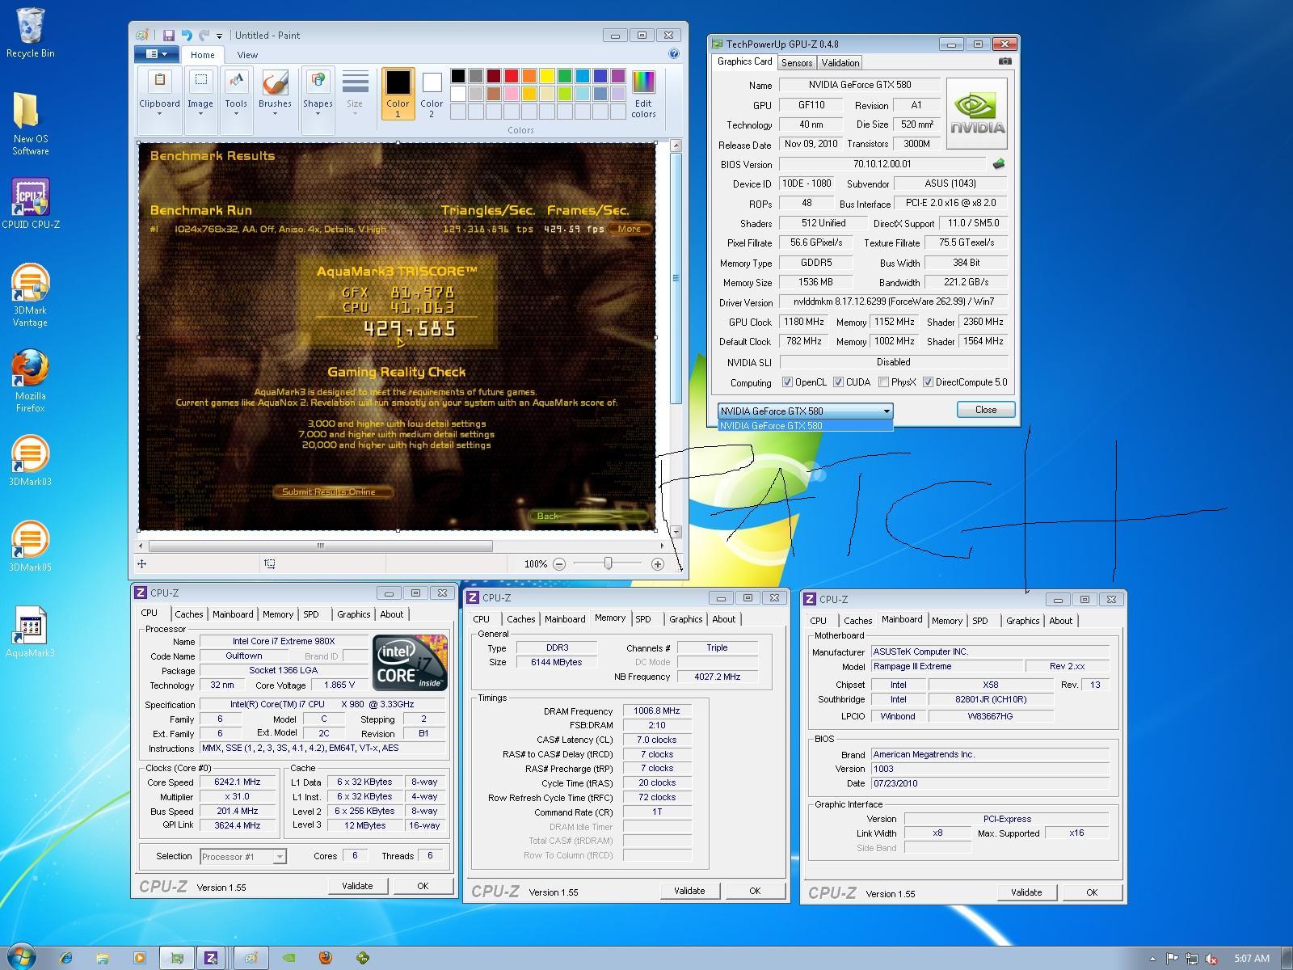Click the vertical scrollbar in Paint canvas

[676, 278]
